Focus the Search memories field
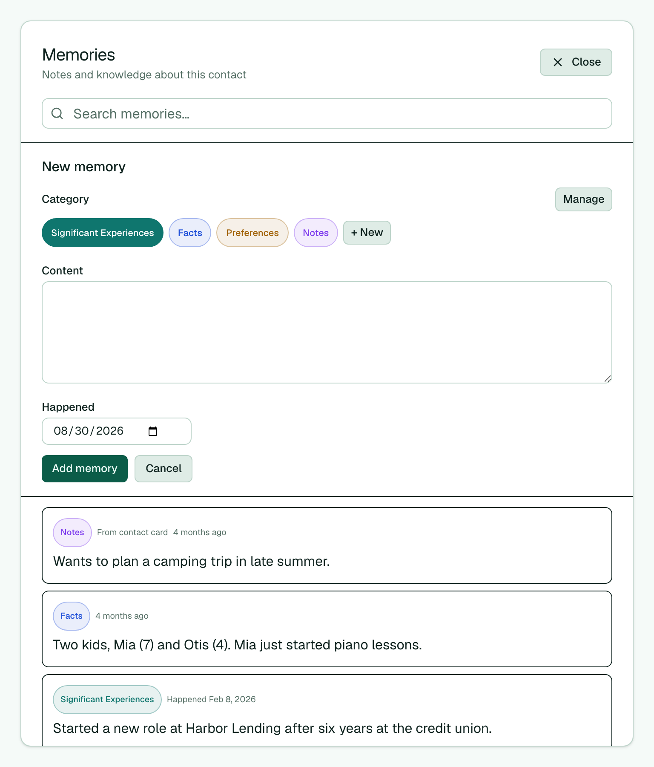This screenshot has width=654, height=767. click(x=327, y=113)
